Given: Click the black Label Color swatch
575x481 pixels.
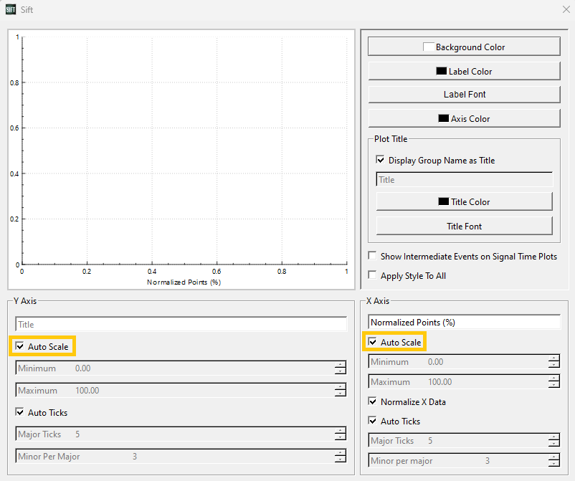Looking at the screenshot, I should click(x=441, y=71).
